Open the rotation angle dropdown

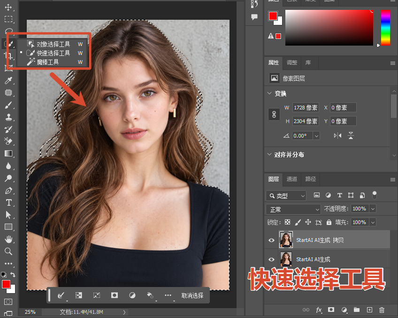(316, 136)
